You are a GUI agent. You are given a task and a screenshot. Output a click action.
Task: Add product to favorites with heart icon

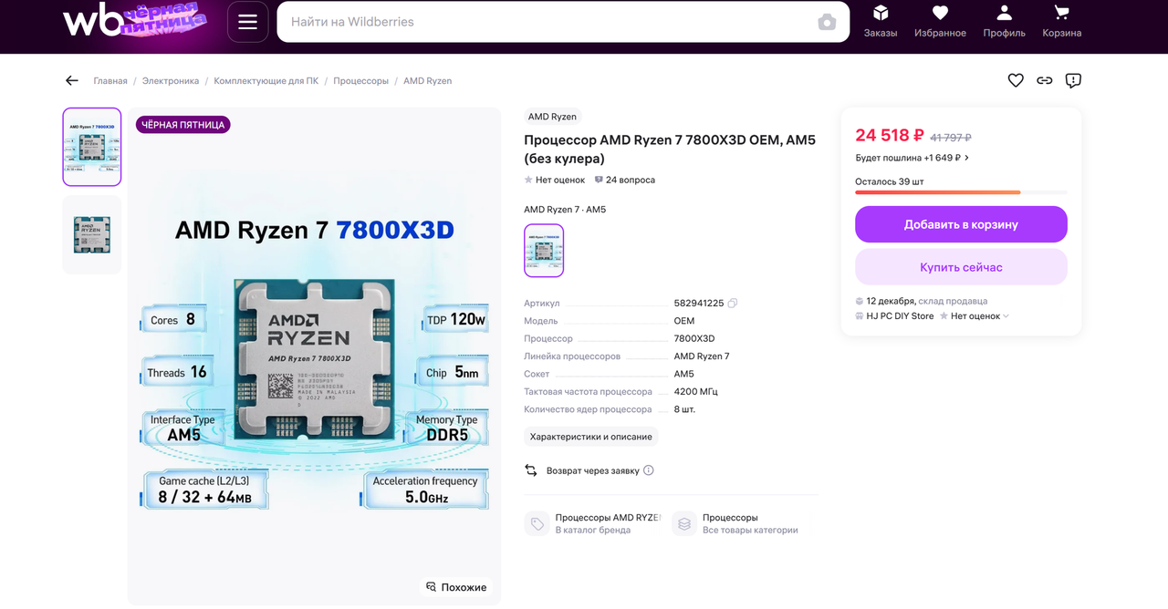1016,80
